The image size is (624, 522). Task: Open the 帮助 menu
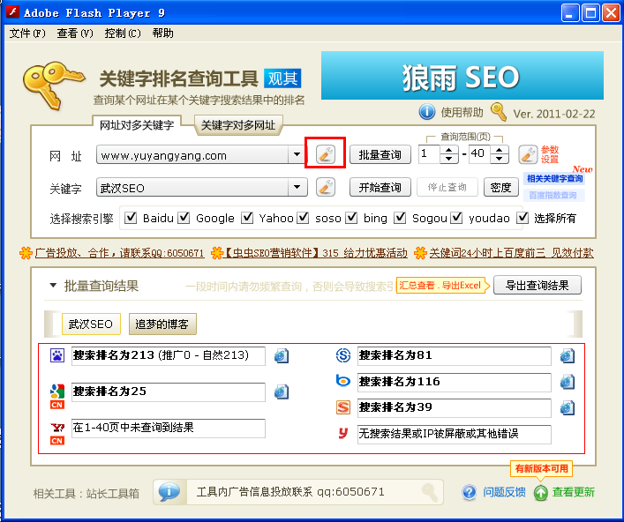coord(162,34)
